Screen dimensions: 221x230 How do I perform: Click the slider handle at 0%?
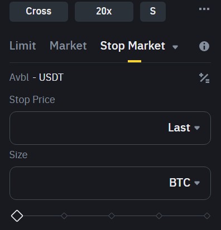coord(17,216)
